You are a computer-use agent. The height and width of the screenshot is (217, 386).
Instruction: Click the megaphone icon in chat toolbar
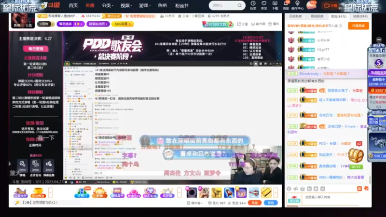pos(296,189)
